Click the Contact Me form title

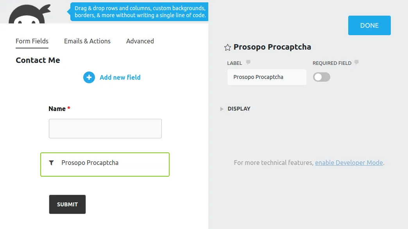point(38,60)
